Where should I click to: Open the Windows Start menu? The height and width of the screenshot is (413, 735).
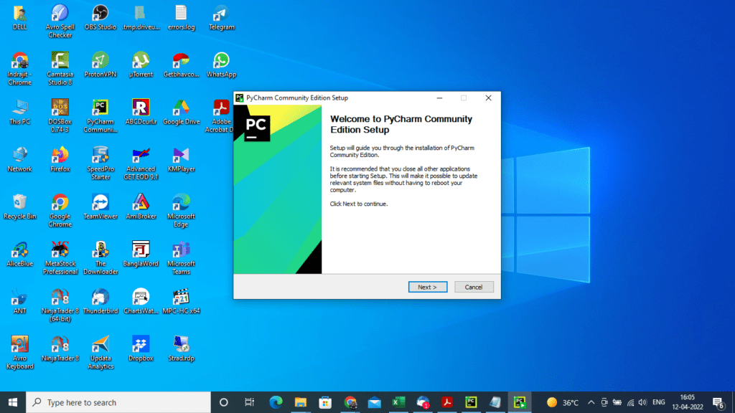pos(13,402)
